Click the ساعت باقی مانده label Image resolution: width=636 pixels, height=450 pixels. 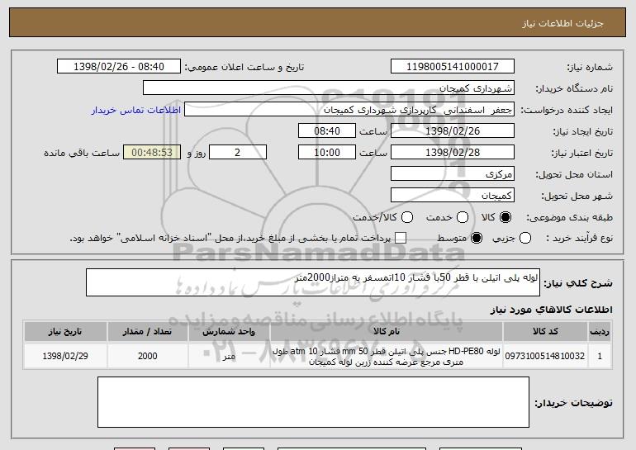coord(82,153)
